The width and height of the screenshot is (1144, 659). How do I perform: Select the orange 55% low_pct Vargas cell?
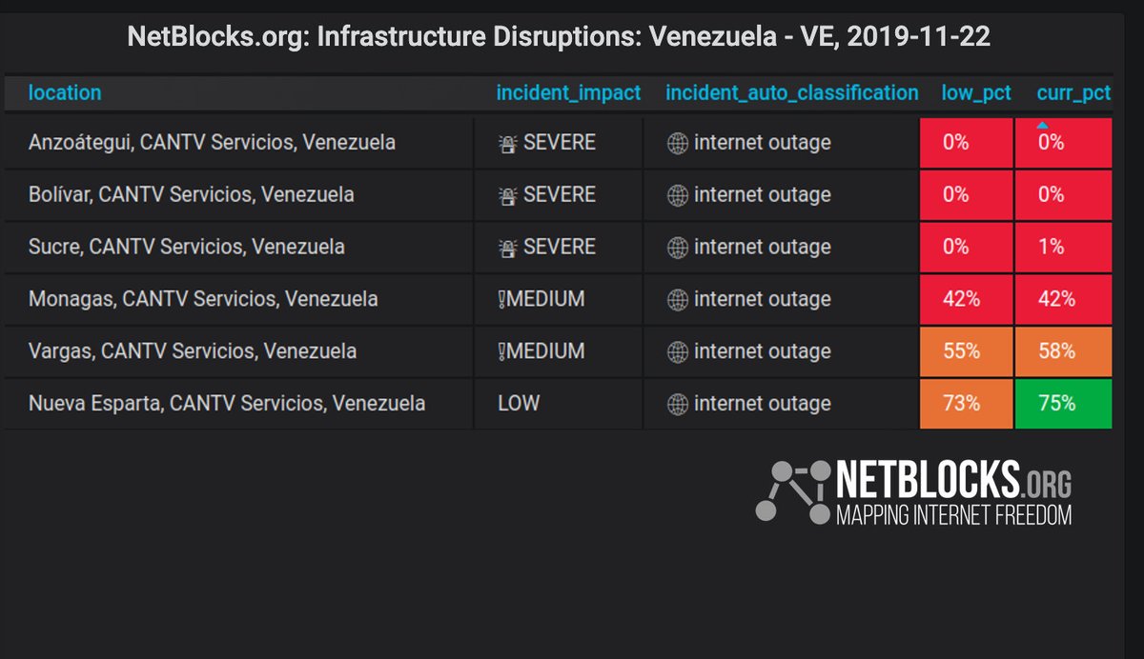[x=966, y=351]
